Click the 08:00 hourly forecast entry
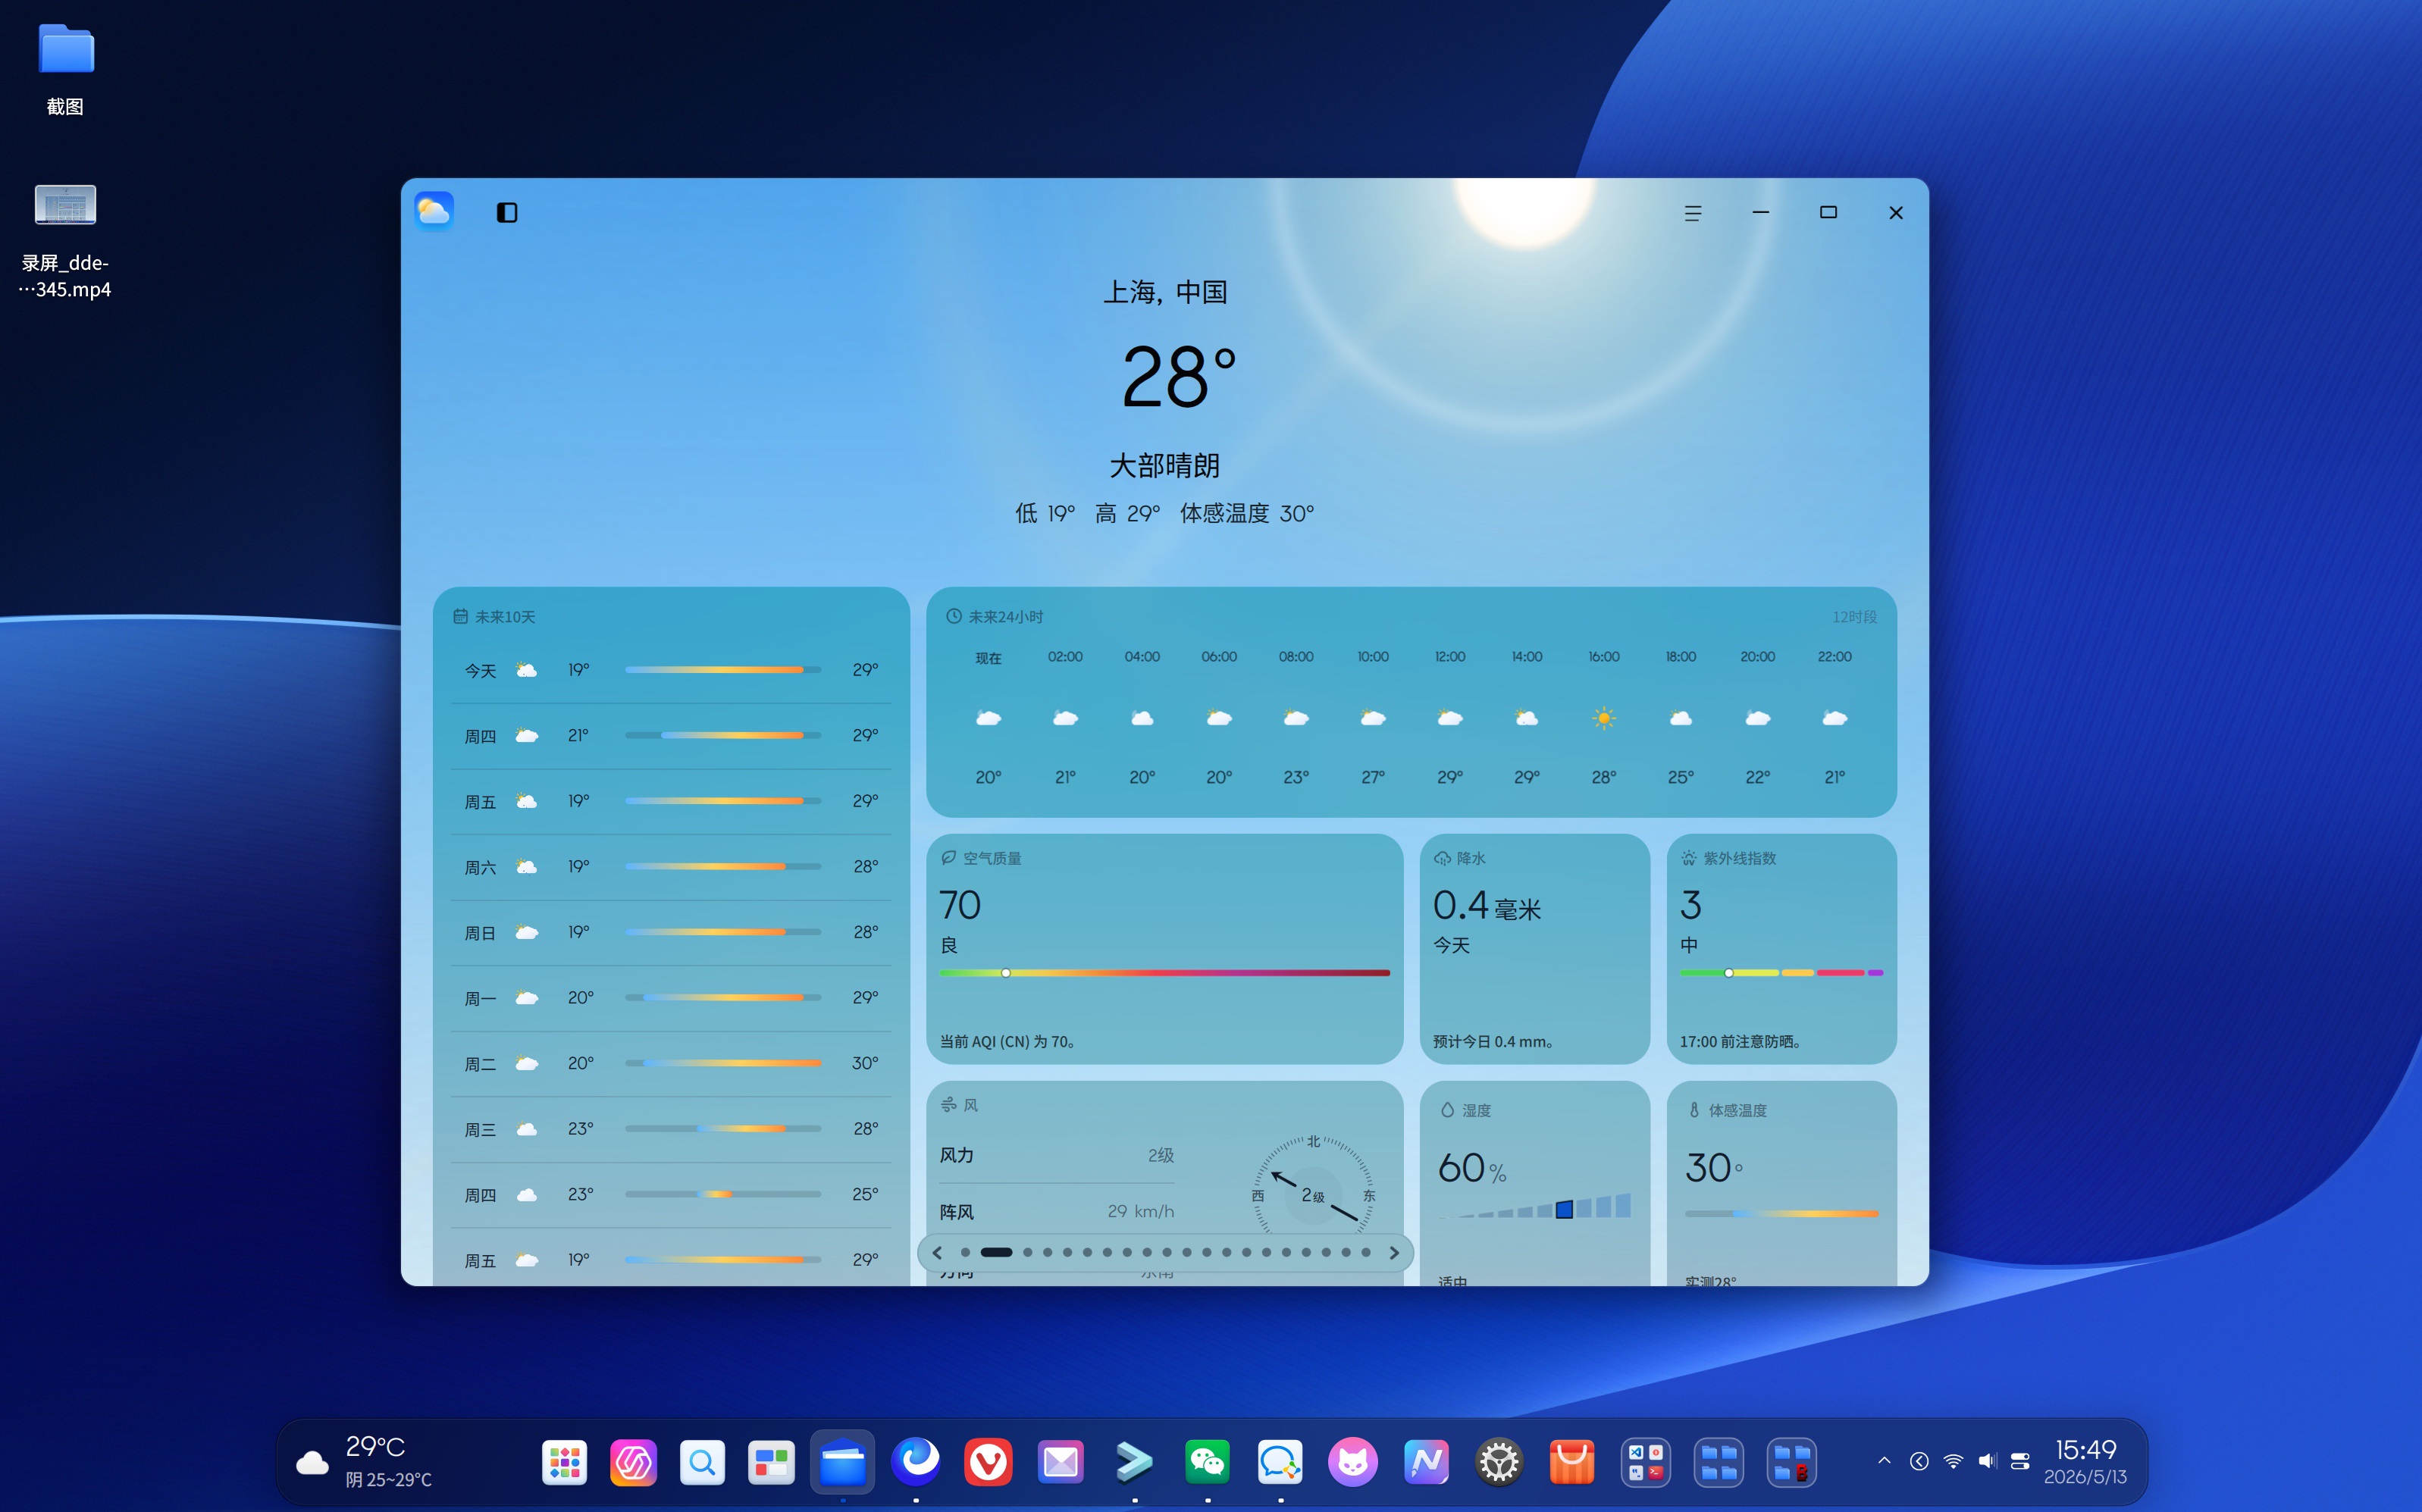Screen dimensions: 2422x1512 tap(1296, 717)
